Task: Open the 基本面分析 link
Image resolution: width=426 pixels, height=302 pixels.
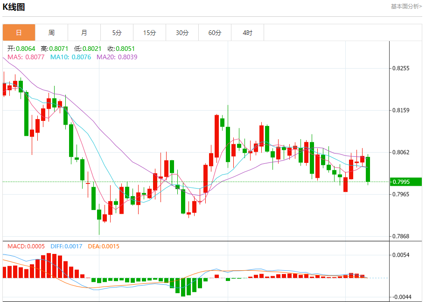Action: pos(406,6)
